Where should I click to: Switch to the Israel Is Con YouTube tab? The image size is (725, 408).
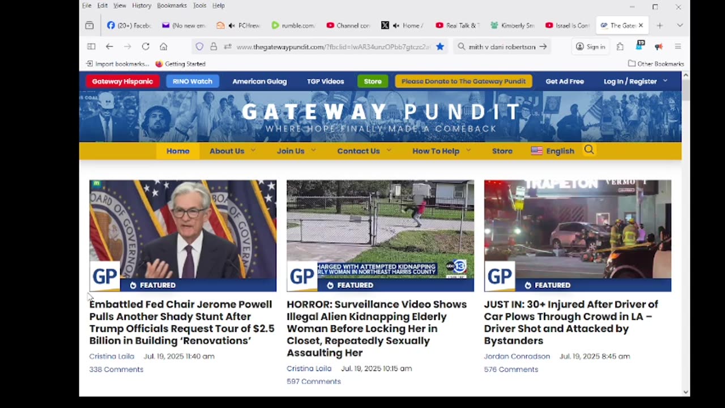pyautogui.click(x=567, y=25)
